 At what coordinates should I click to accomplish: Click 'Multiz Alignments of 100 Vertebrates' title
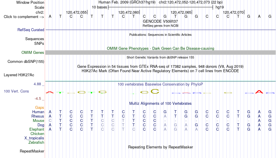click(160, 104)
